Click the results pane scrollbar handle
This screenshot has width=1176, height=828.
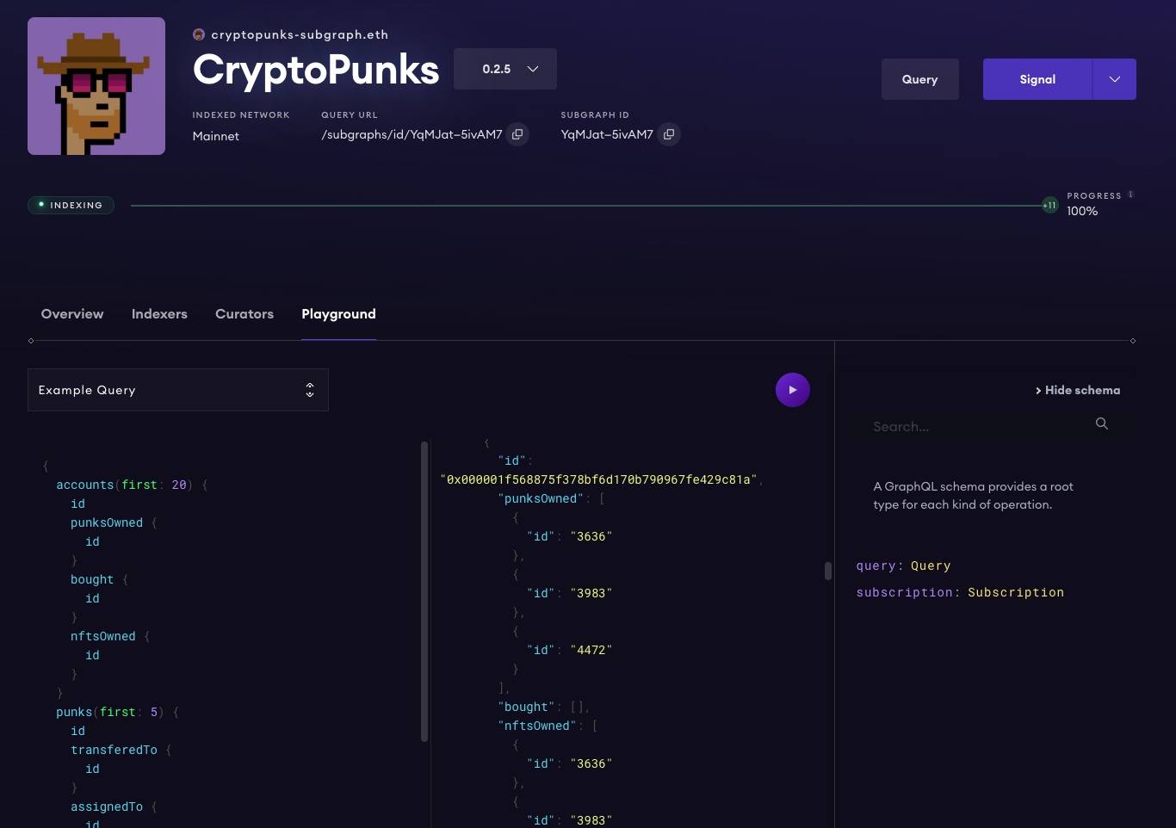pos(828,571)
